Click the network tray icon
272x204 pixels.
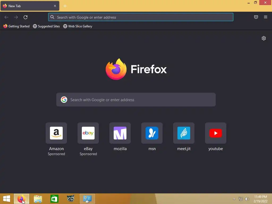(240, 199)
